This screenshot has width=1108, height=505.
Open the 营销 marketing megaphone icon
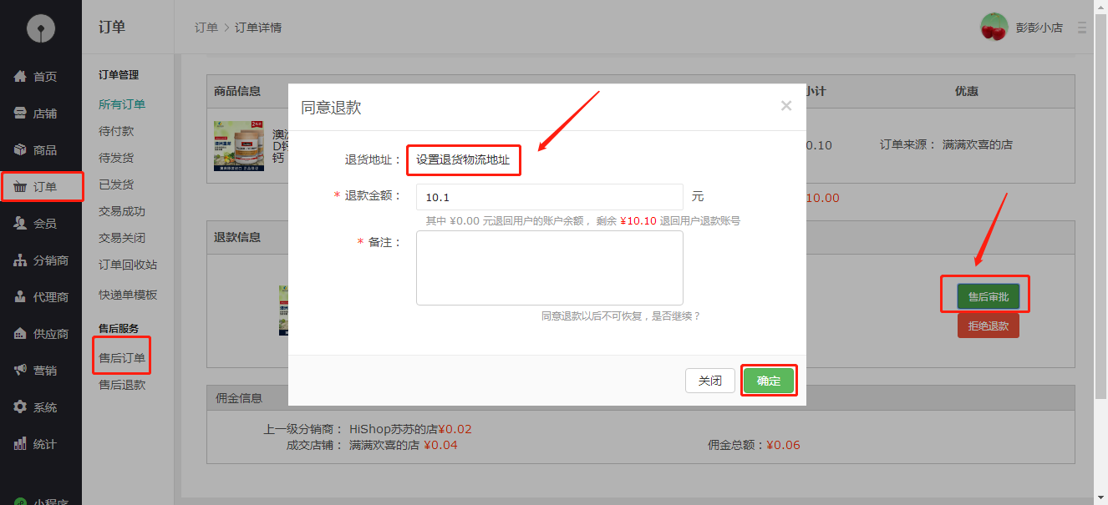[x=20, y=370]
